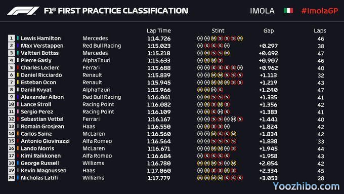344x194 pixels.
Task: Click the Stint column header
Action: (218, 31)
